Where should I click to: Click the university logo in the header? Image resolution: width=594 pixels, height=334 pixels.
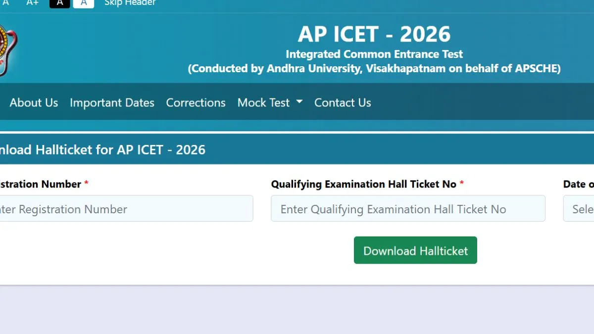7,49
